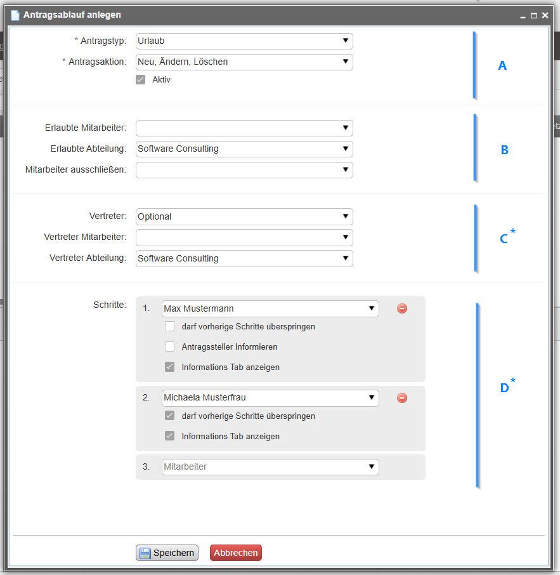The width and height of the screenshot is (560, 575).
Task: Enable 'darf vorherige Schritte überspringen' for step 1
Action: [x=170, y=327]
